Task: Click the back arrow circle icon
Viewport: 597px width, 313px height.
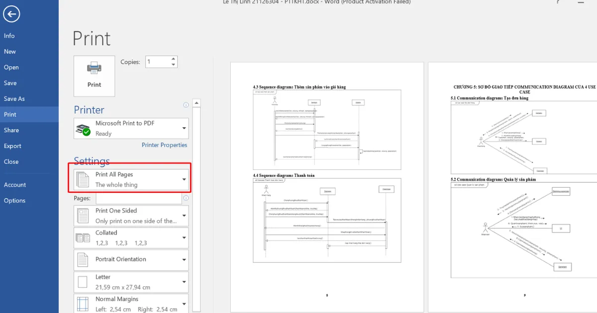Action: tap(11, 13)
